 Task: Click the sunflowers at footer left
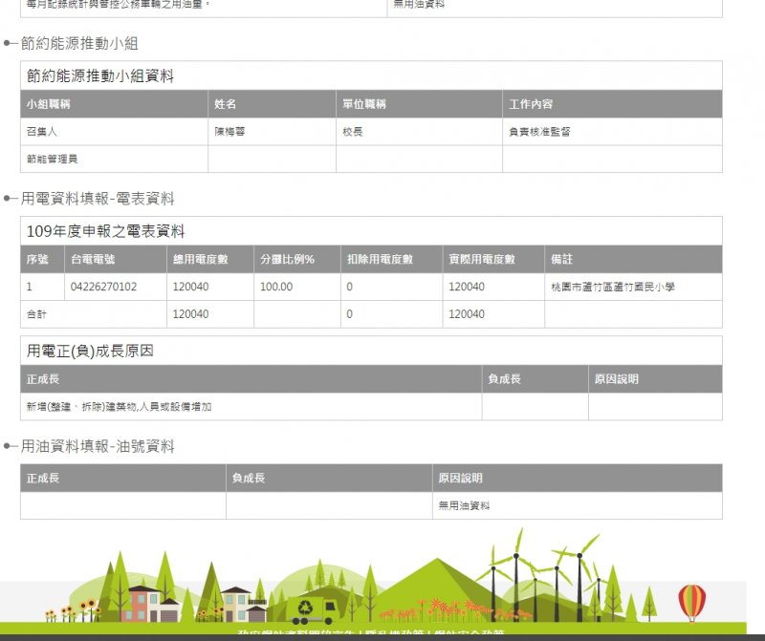[78, 609]
